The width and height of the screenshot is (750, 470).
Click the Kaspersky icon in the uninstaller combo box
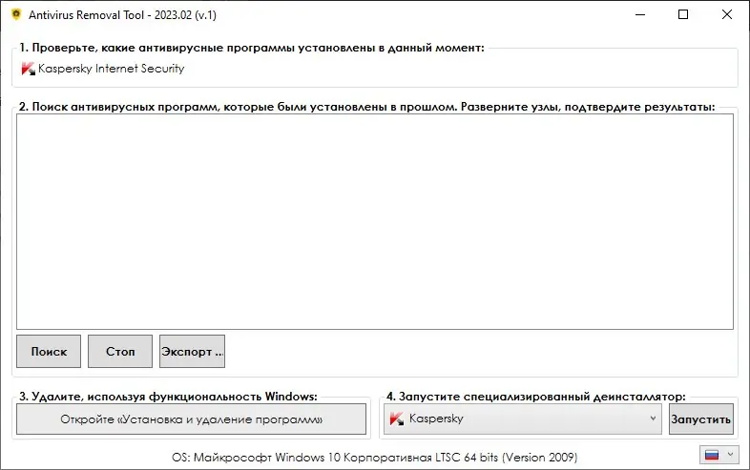pyautogui.click(x=397, y=419)
